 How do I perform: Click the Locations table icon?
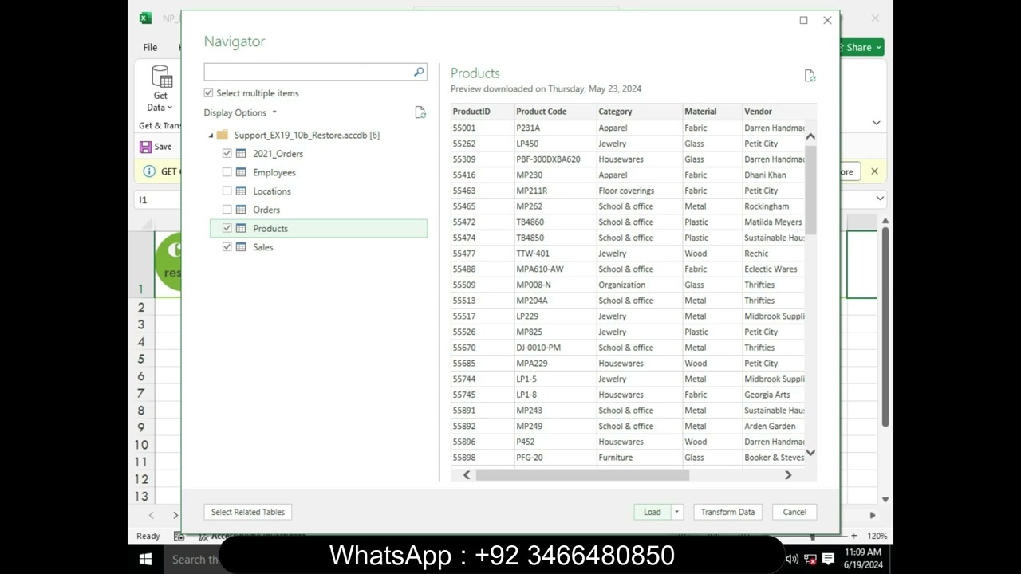[241, 191]
